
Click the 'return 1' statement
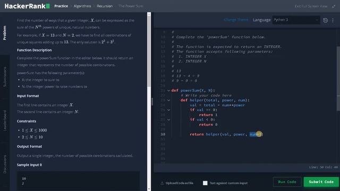tap(208, 115)
